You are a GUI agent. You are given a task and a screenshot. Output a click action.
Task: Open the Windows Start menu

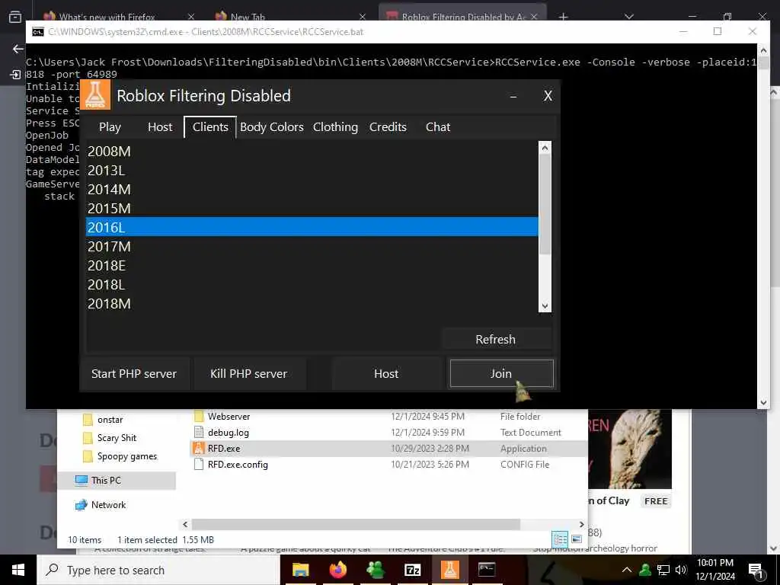(18, 570)
